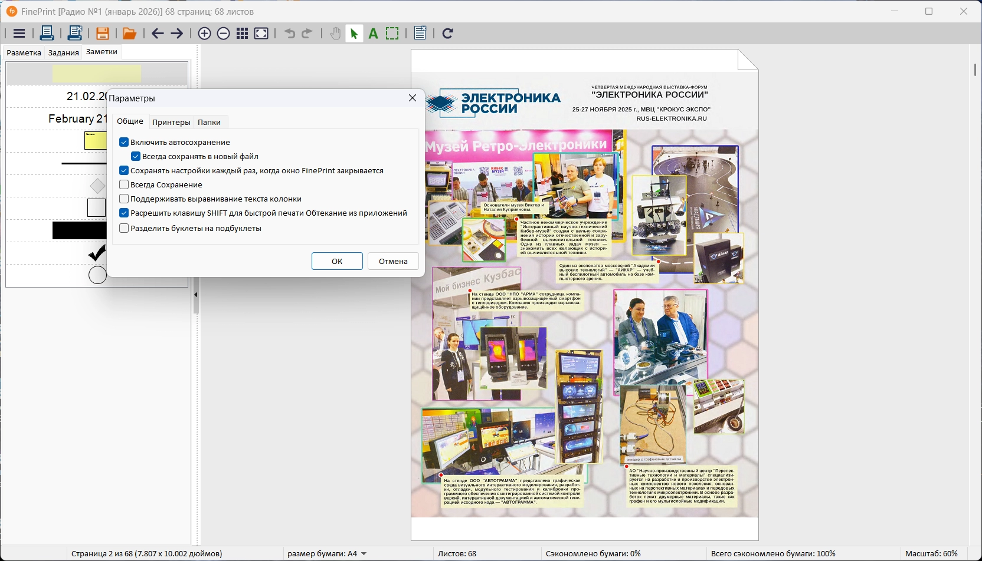Toggle 'Включить автосохранение' checkbox

[x=124, y=142]
